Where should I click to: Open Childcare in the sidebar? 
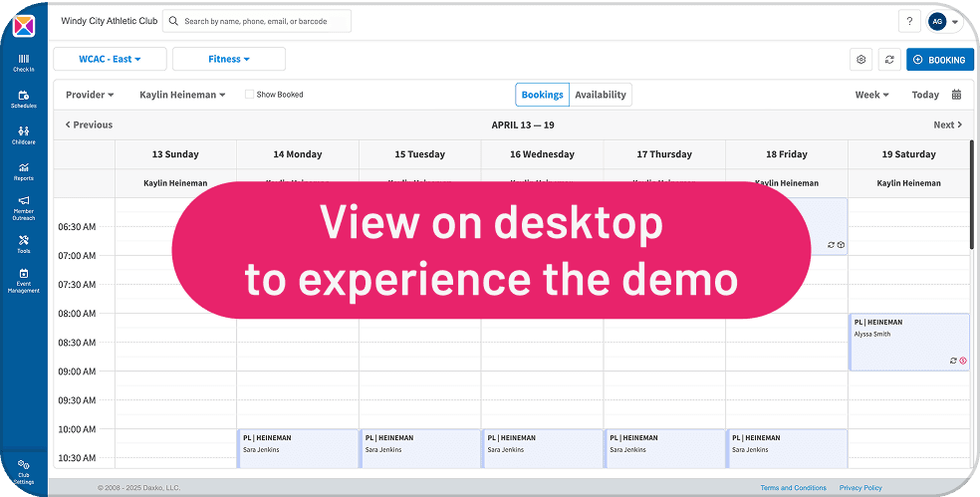pyautogui.click(x=24, y=135)
